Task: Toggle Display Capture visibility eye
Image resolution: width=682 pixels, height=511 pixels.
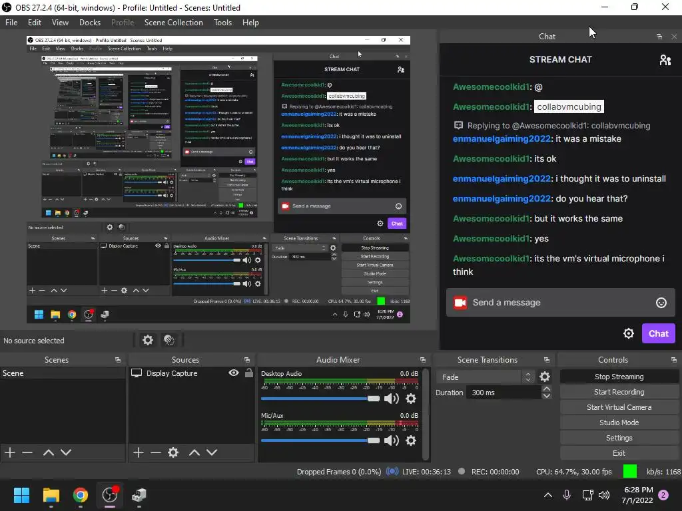Action: [234, 373]
